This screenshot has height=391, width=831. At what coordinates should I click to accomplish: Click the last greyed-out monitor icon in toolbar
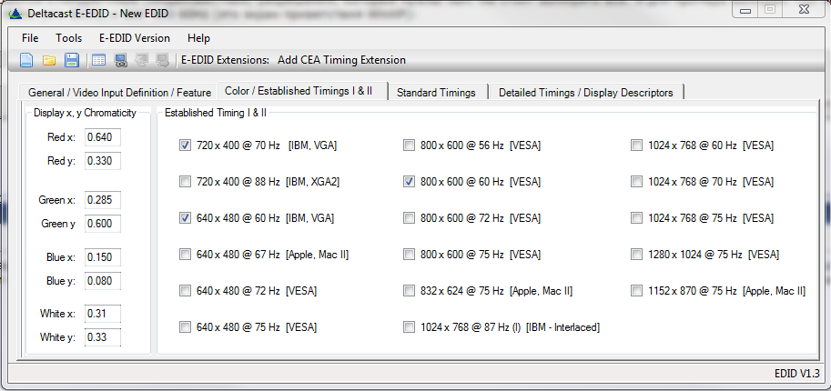coord(163,60)
